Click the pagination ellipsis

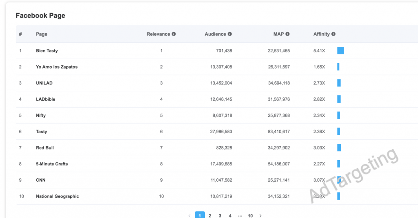[x=240, y=216]
